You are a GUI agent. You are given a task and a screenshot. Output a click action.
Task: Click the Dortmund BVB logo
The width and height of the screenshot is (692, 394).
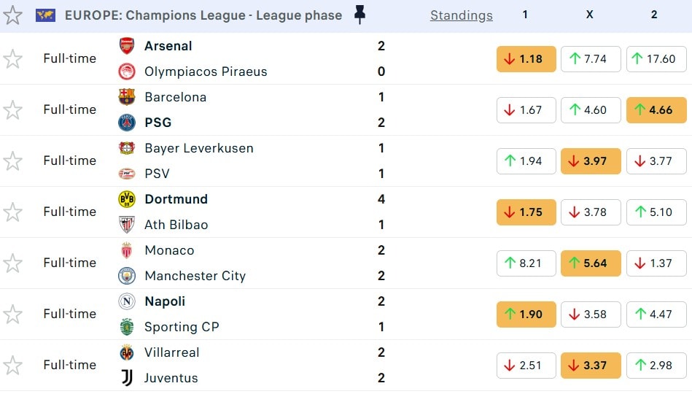click(127, 199)
